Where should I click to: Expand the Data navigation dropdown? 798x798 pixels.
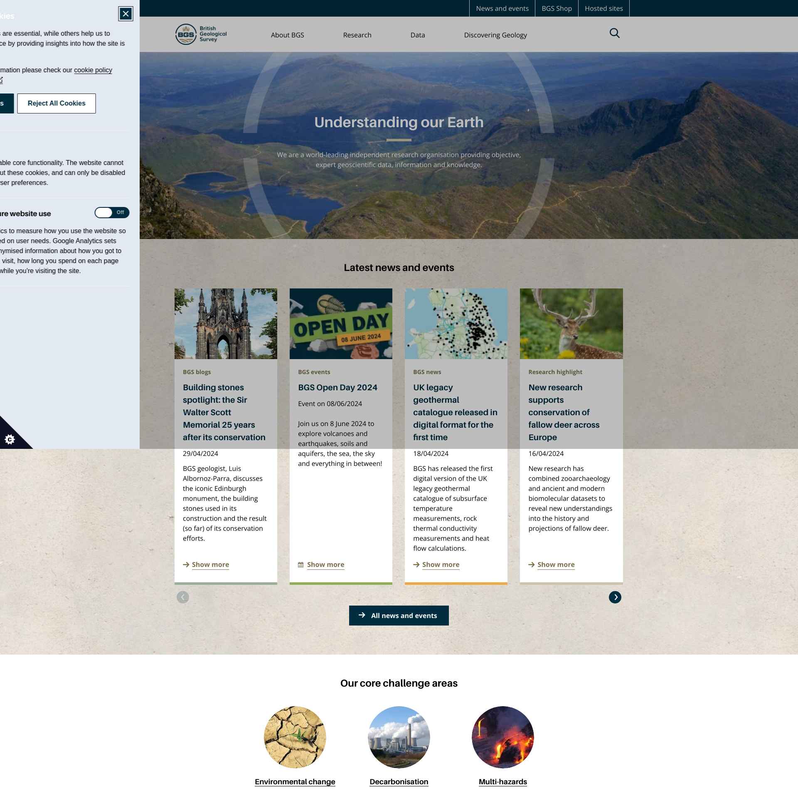[x=417, y=34]
